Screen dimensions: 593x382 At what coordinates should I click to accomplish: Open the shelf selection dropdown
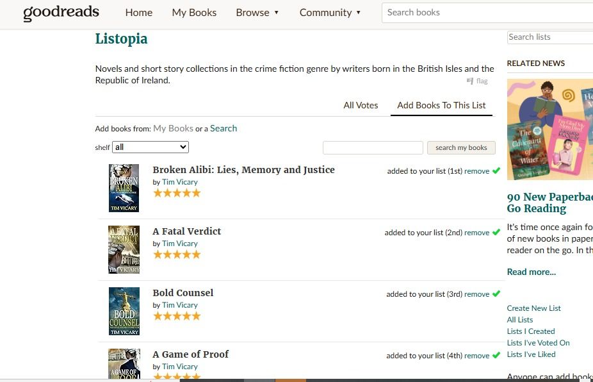click(150, 147)
